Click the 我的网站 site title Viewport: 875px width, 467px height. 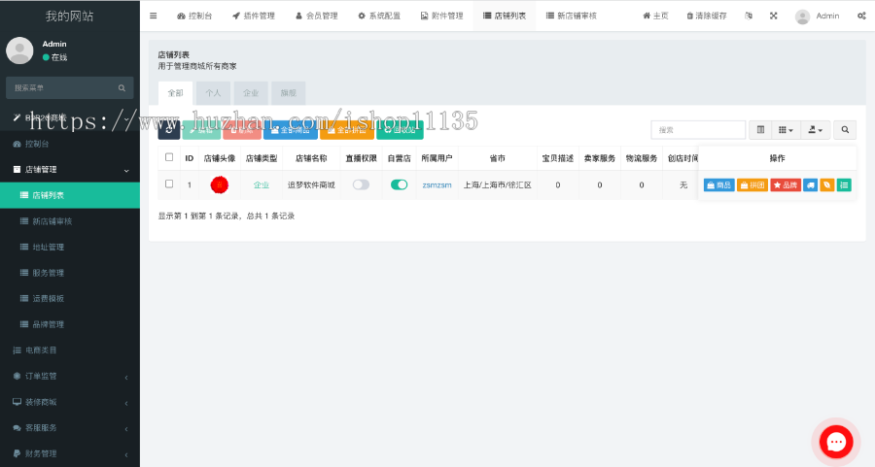point(69,17)
